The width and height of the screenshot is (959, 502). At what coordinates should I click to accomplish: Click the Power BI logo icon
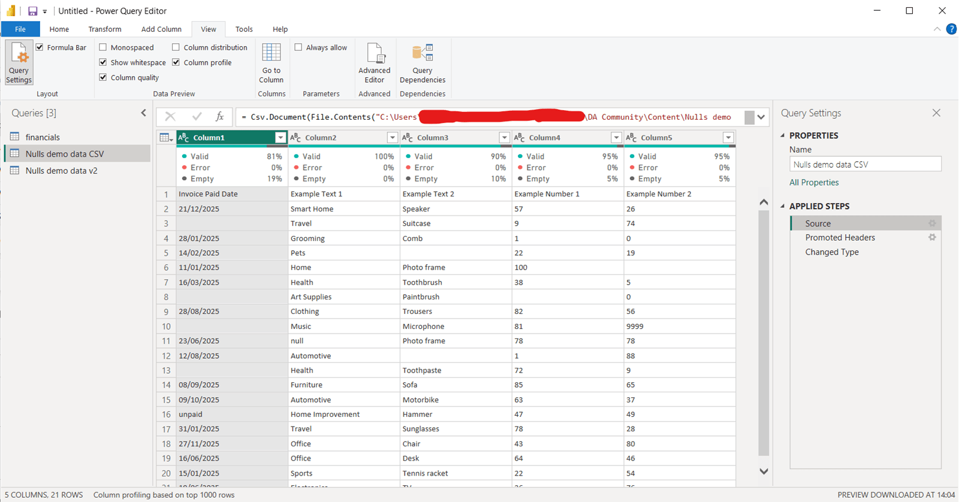11,11
